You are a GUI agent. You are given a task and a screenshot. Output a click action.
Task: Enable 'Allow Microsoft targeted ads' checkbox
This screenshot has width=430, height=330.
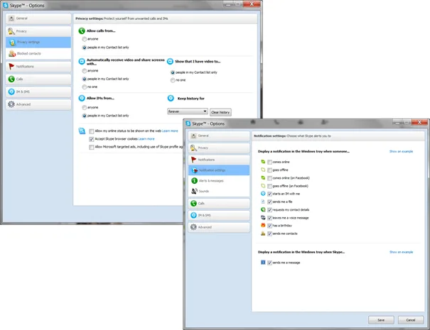pos(92,147)
